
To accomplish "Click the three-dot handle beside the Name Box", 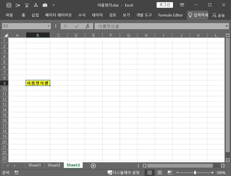I will 56,26.
